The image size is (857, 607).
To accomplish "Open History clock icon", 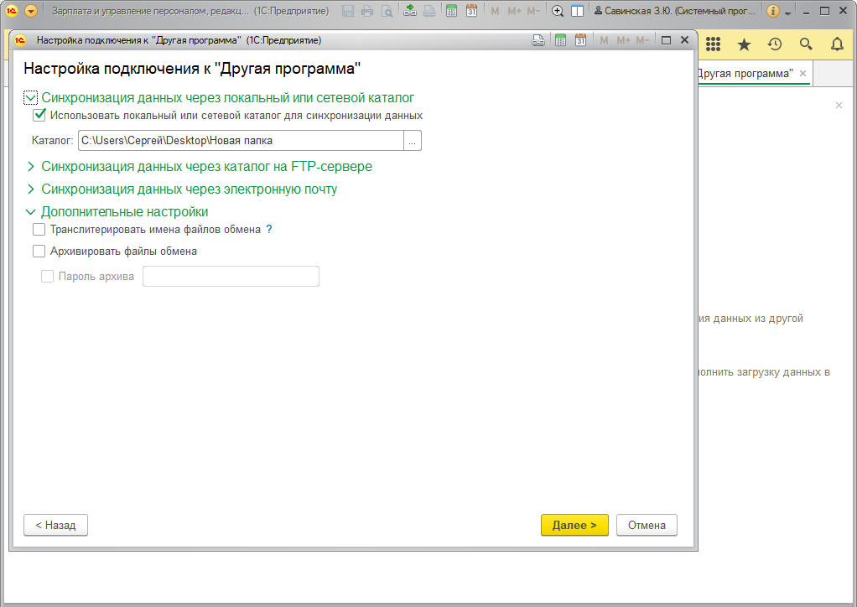I will coord(775,44).
